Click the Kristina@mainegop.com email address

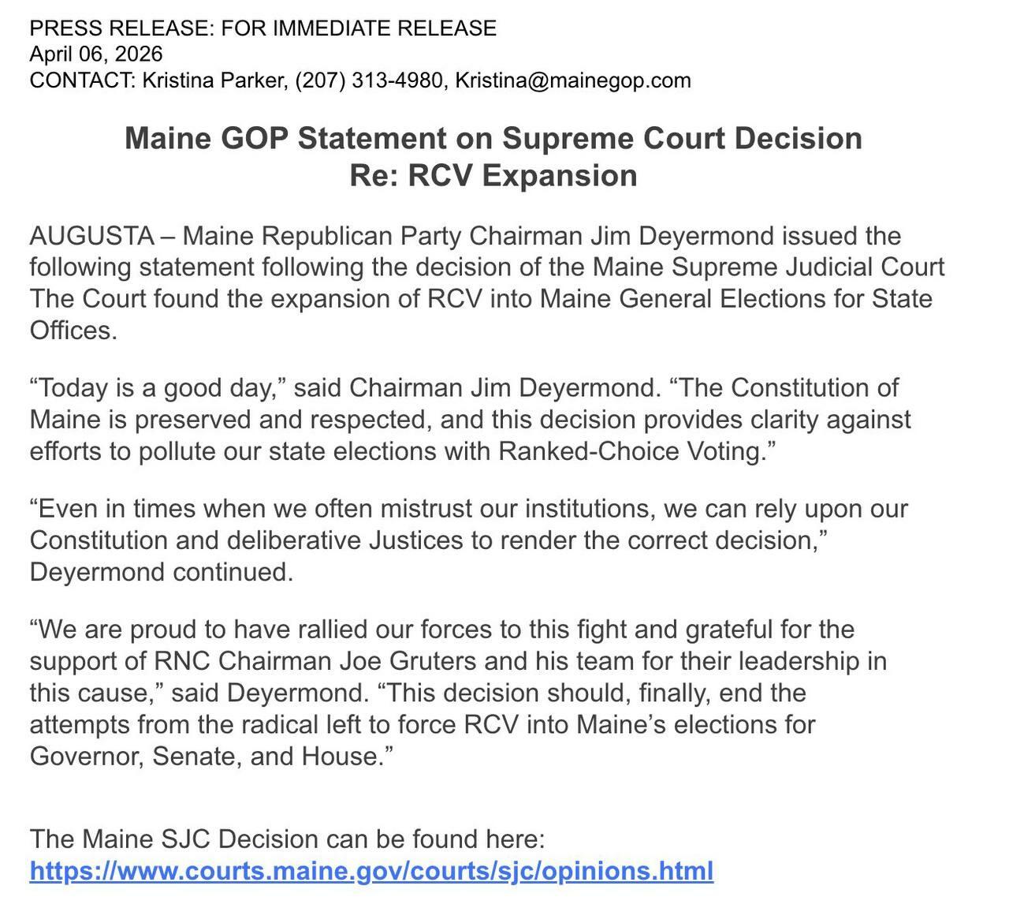click(572, 80)
